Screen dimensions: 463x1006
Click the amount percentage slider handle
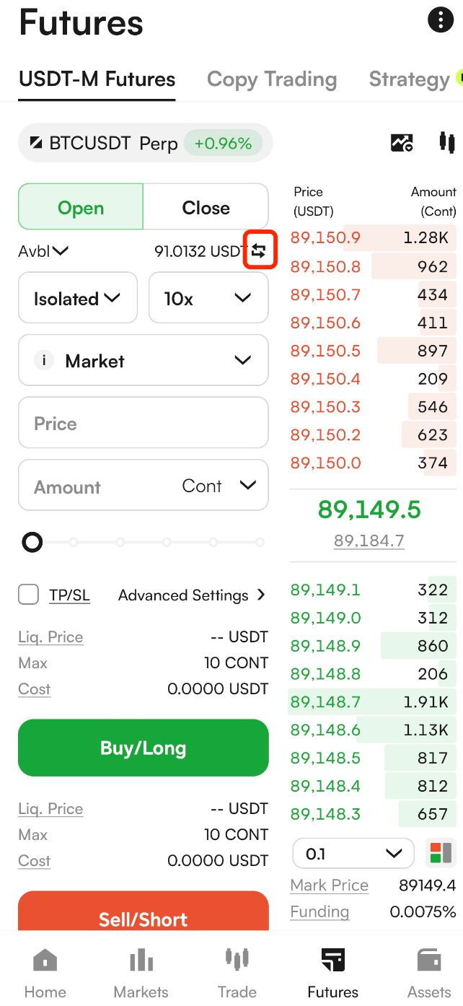click(32, 542)
